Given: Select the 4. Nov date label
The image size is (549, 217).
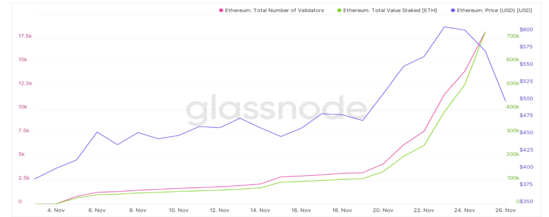Looking at the screenshot, I should pyautogui.click(x=56, y=210).
